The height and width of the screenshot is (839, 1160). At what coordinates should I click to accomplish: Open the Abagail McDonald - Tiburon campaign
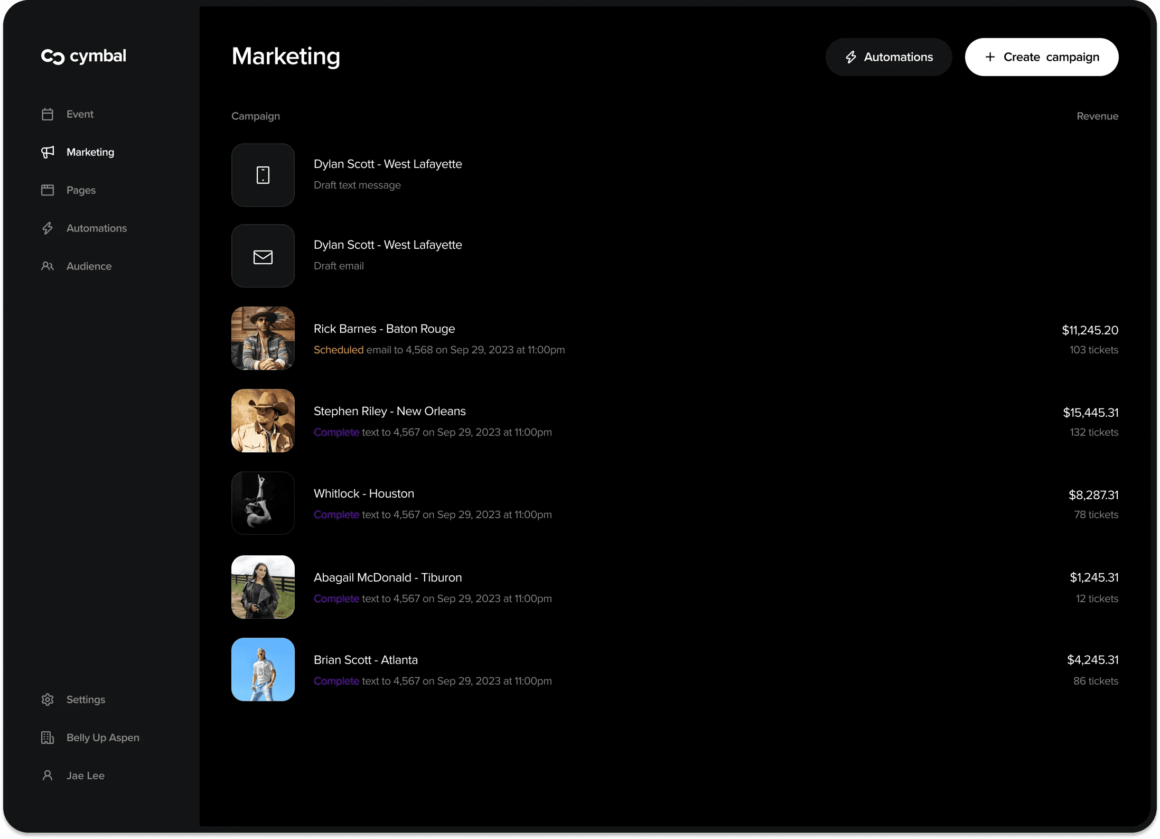click(387, 577)
